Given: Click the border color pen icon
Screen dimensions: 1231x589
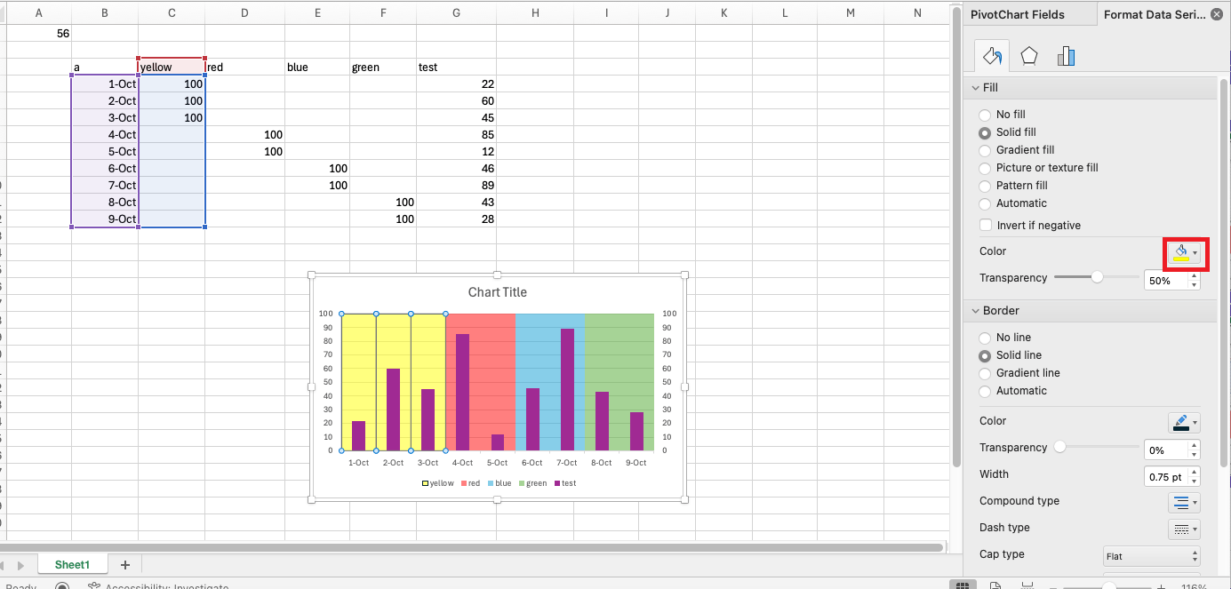Looking at the screenshot, I should coord(1179,422).
